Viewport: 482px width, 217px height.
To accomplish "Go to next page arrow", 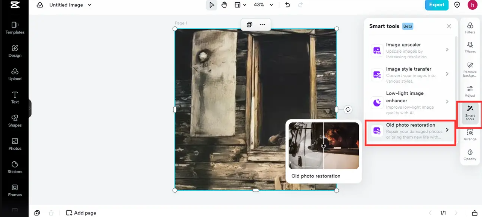I will pyautogui.click(x=456, y=213).
